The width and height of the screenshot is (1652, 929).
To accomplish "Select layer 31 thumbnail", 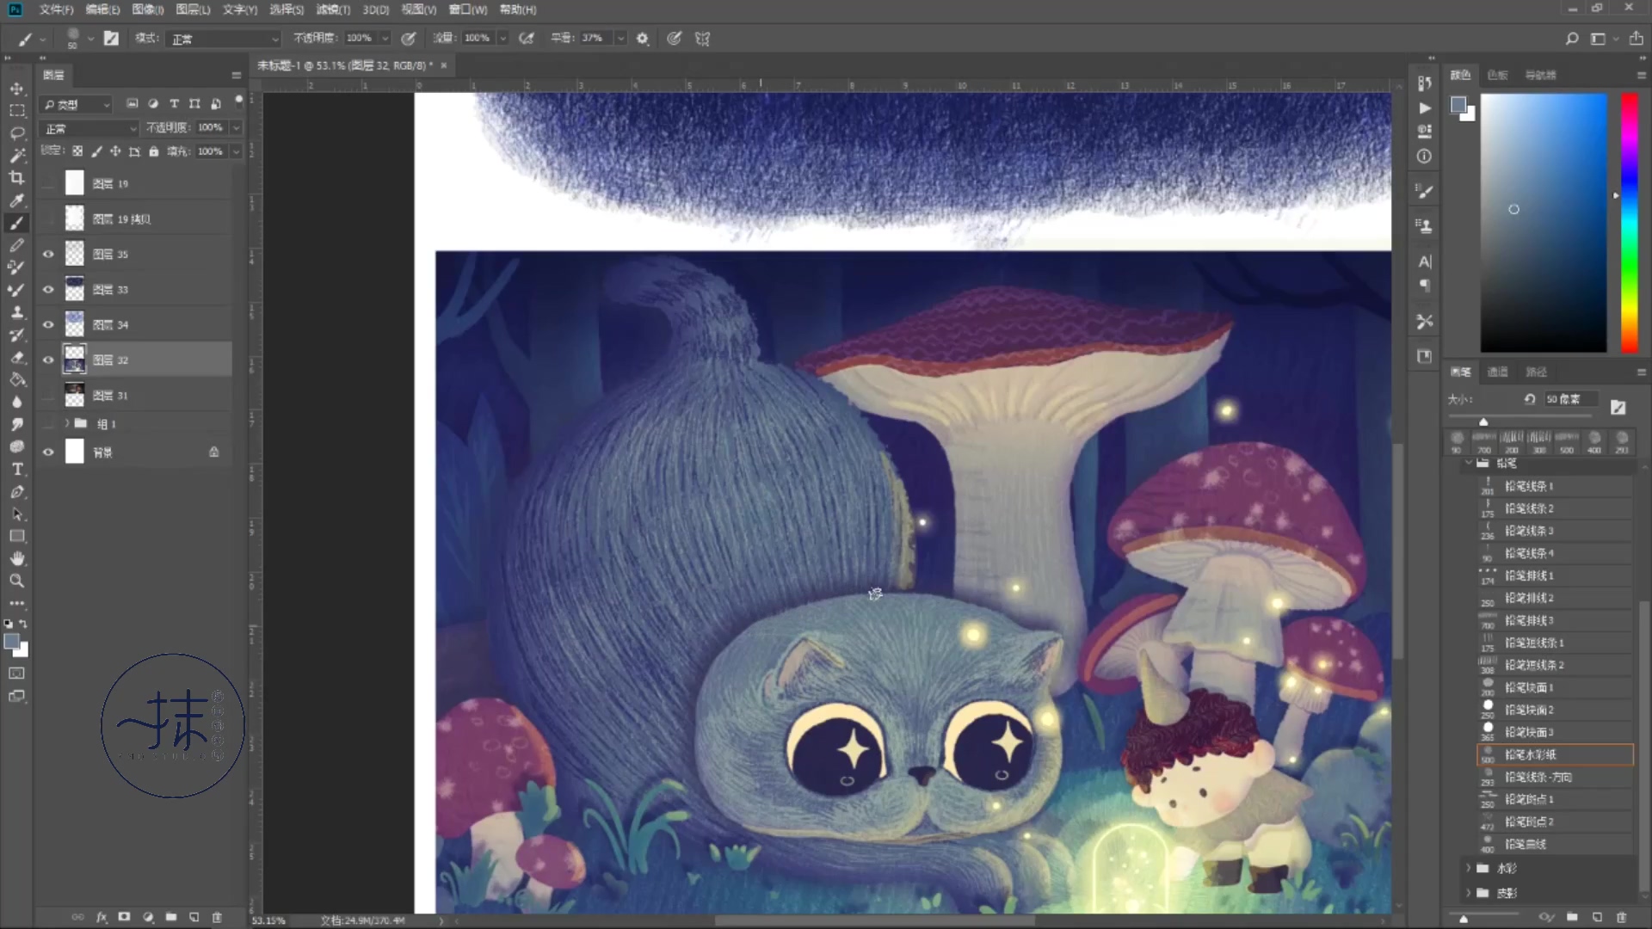I will point(75,396).
